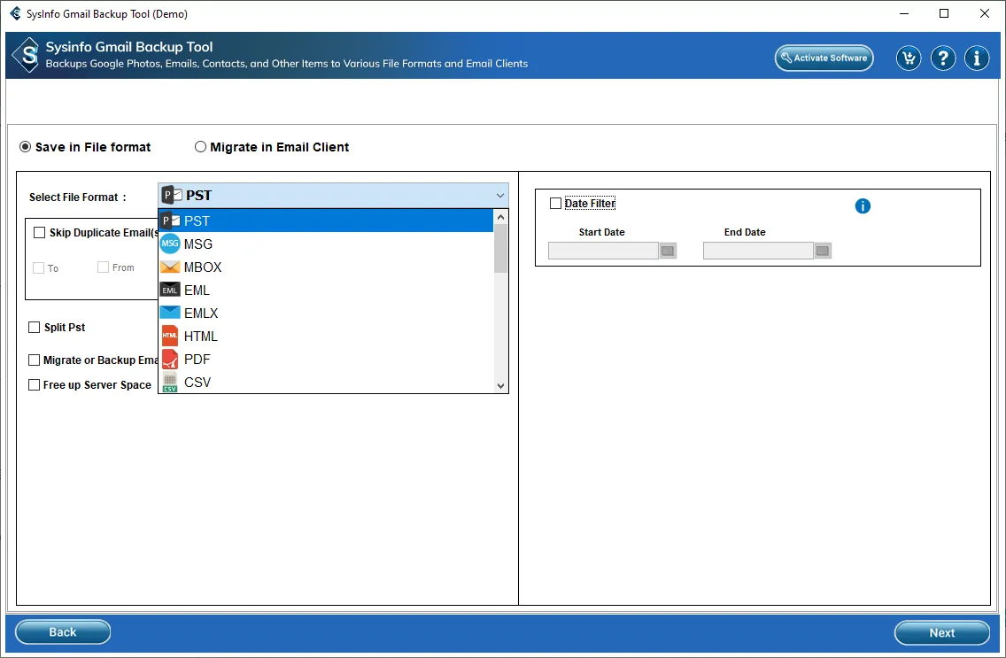Click the Start Date input field
The width and height of the screenshot is (1006, 658).
point(603,251)
